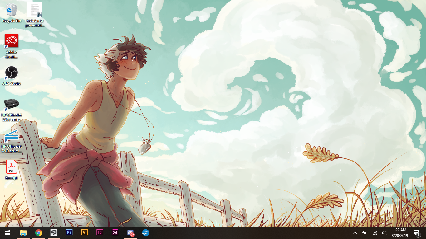
Task: Open the Windows Start menu
Action: (7, 233)
